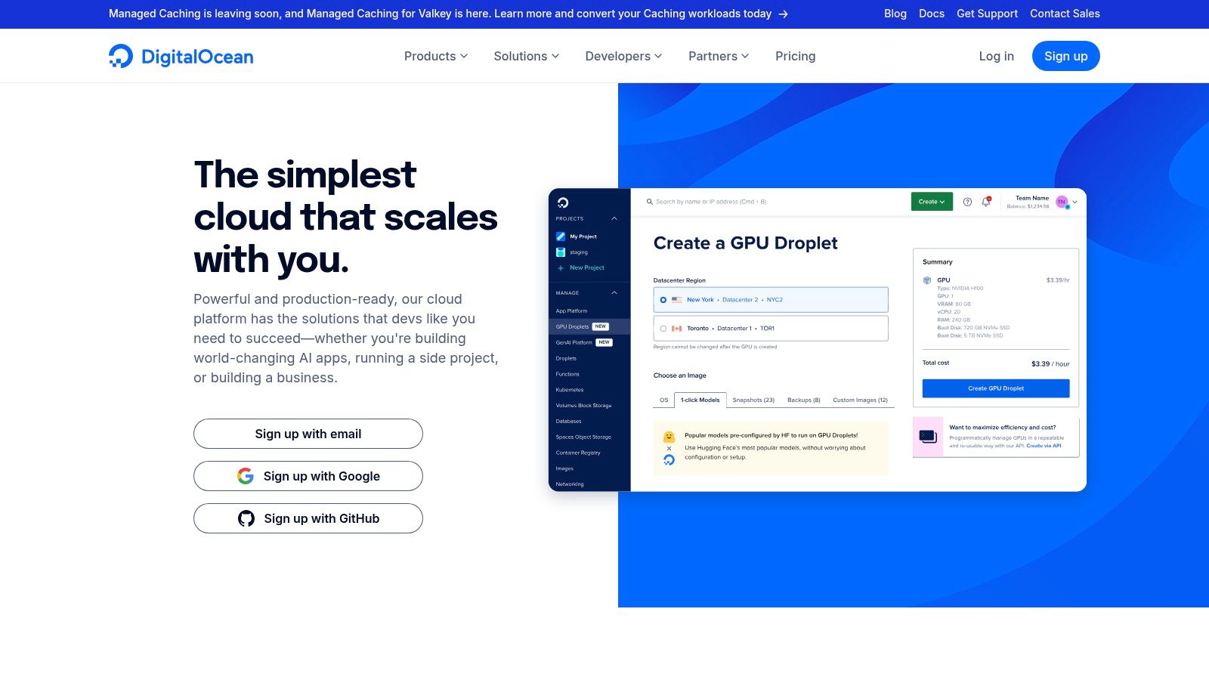Image resolution: width=1209 pixels, height=680 pixels.
Task: Click the blue Sign up button in header
Action: [x=1065, y=56]
